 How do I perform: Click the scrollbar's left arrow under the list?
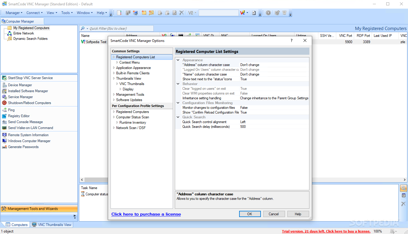pyautogui.click(x=82, y=180)
